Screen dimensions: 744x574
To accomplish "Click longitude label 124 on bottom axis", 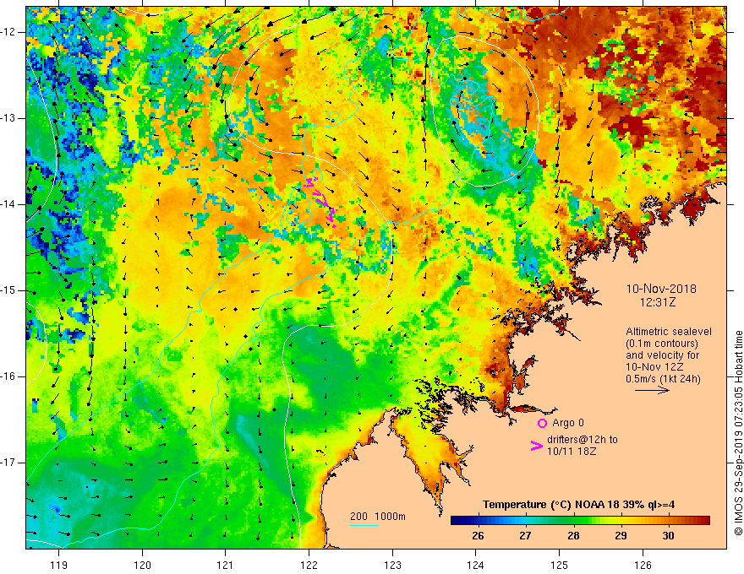I will click(475, 565).
